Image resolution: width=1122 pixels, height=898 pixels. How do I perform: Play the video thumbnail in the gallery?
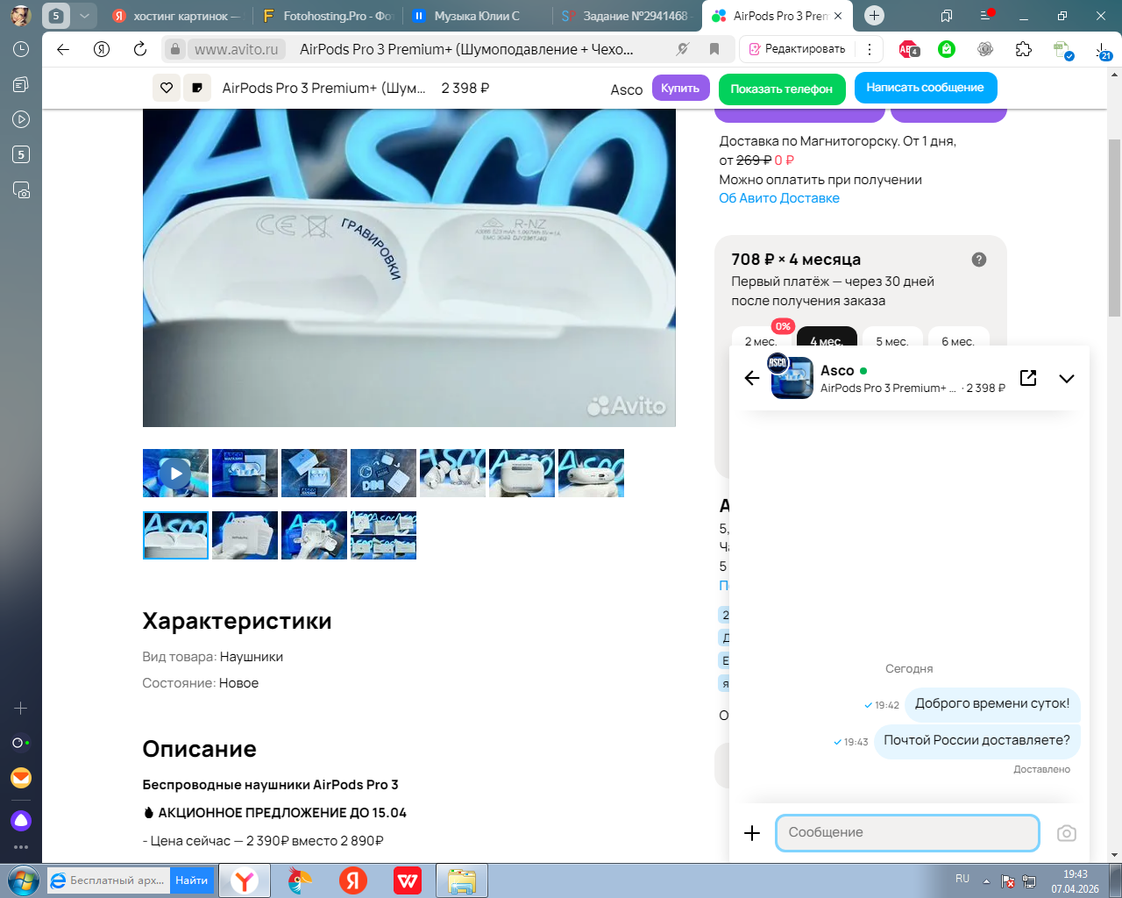point(175,474)
